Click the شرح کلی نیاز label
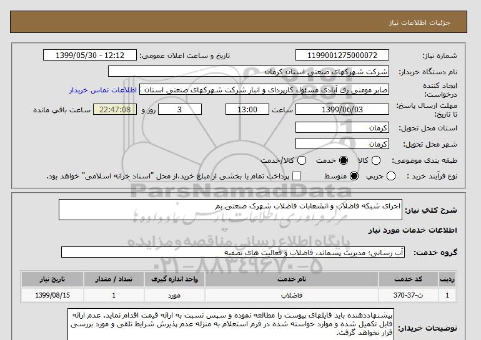Image resolution: width=481 pixels, height=340 pixels. click(431, 210)
